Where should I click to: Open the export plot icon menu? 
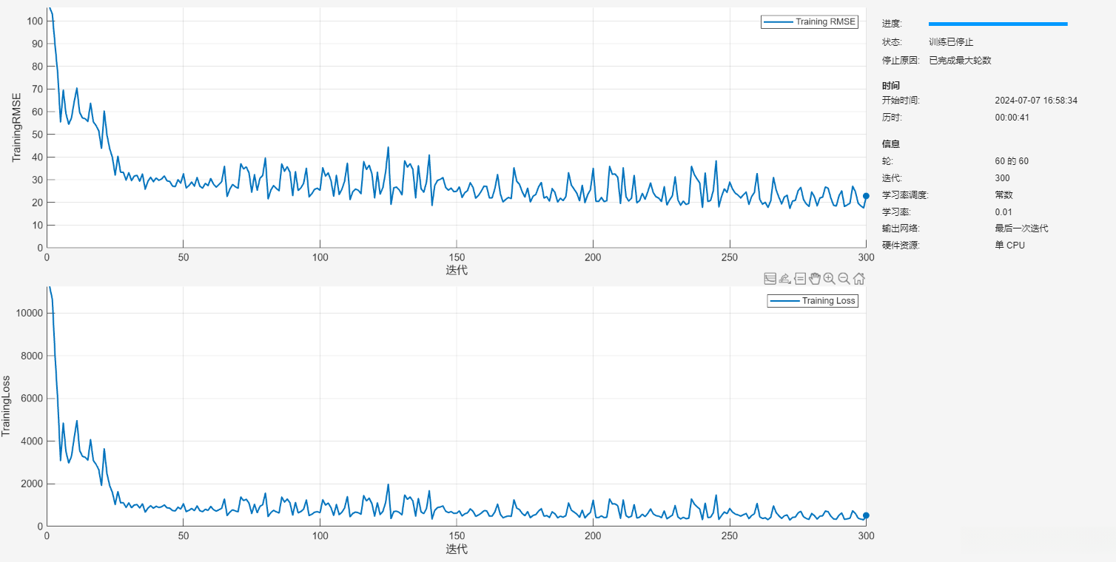(x=785, y=279)
